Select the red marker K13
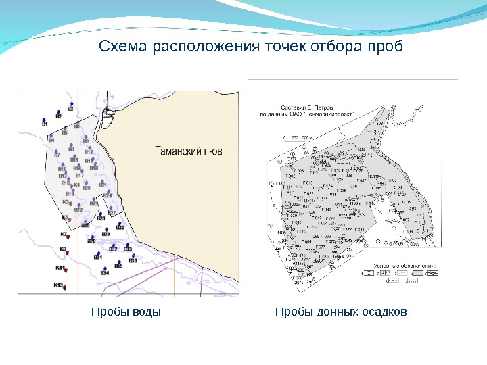 (65, 288)
